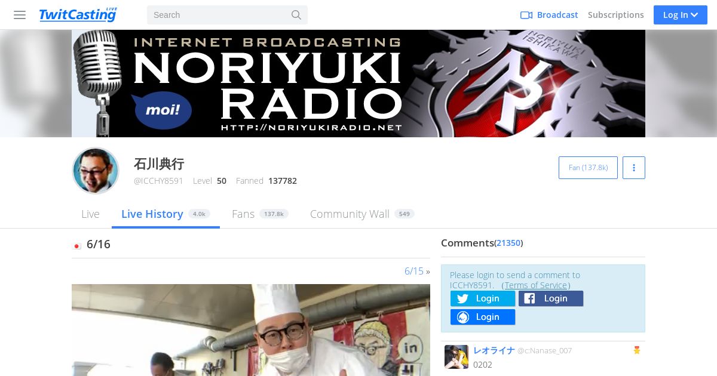Click the commenter avatar of レオライナ

click(456, 356)
